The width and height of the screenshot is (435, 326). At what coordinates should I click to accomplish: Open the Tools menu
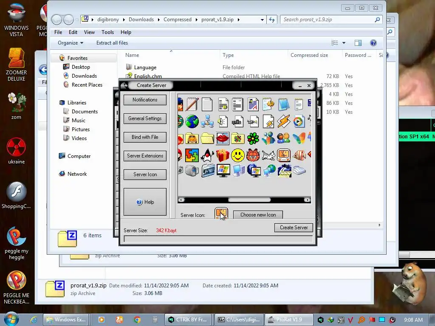(x=107, y=32)
